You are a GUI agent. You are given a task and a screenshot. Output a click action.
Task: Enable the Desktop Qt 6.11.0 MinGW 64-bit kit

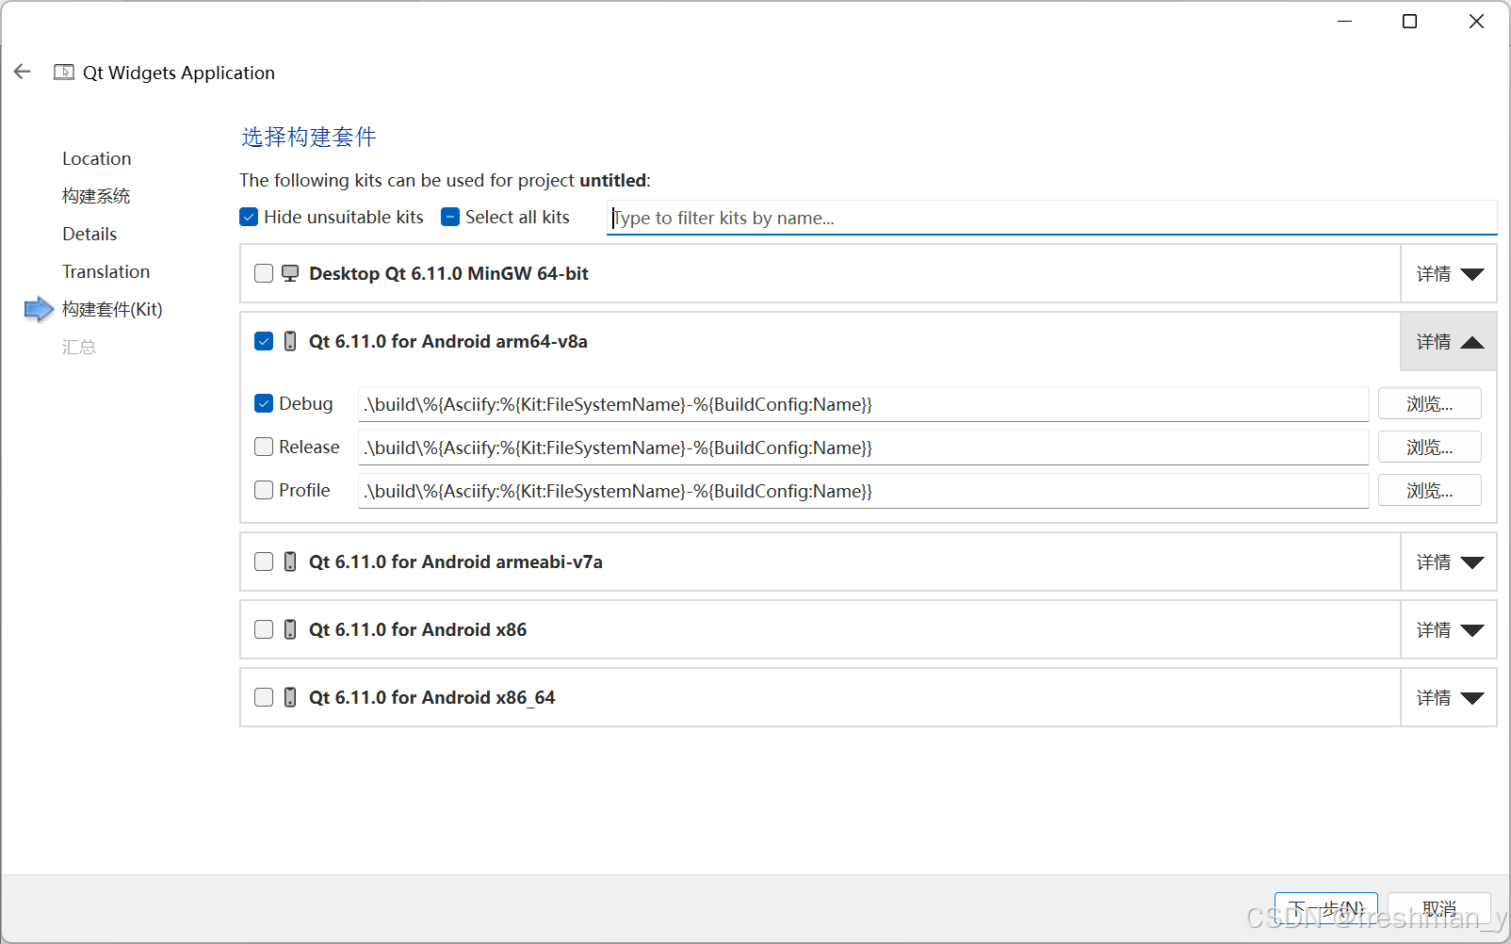264,273
